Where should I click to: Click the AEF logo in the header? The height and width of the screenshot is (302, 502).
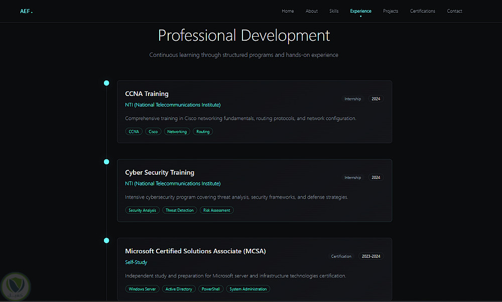tap(26, 11)
